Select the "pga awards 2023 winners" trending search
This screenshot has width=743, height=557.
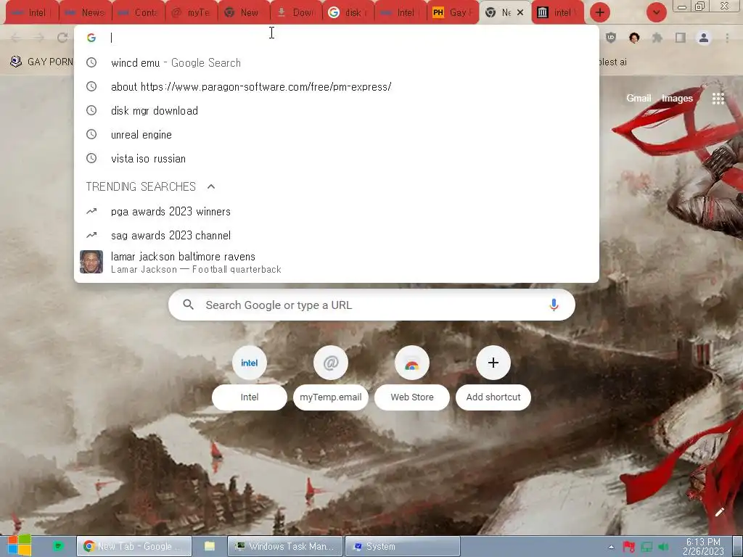(337, 211)
